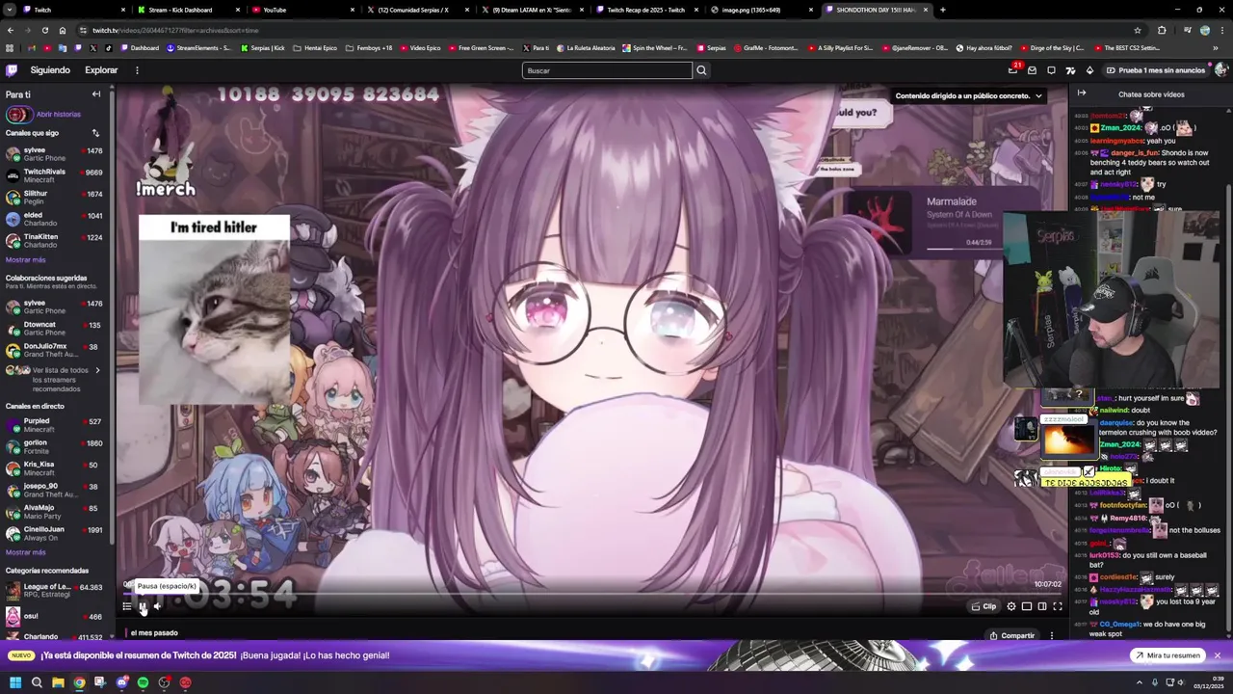Image resolution: width=1233 pixels, height=694 pixels.
Task: Open a new browser tab
Action: pyautogui.click(x=942, y=10)
